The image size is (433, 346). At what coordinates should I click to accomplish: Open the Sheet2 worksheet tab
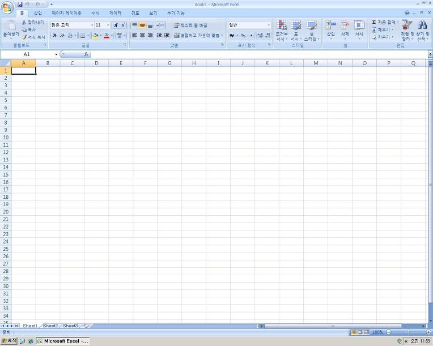50,326
